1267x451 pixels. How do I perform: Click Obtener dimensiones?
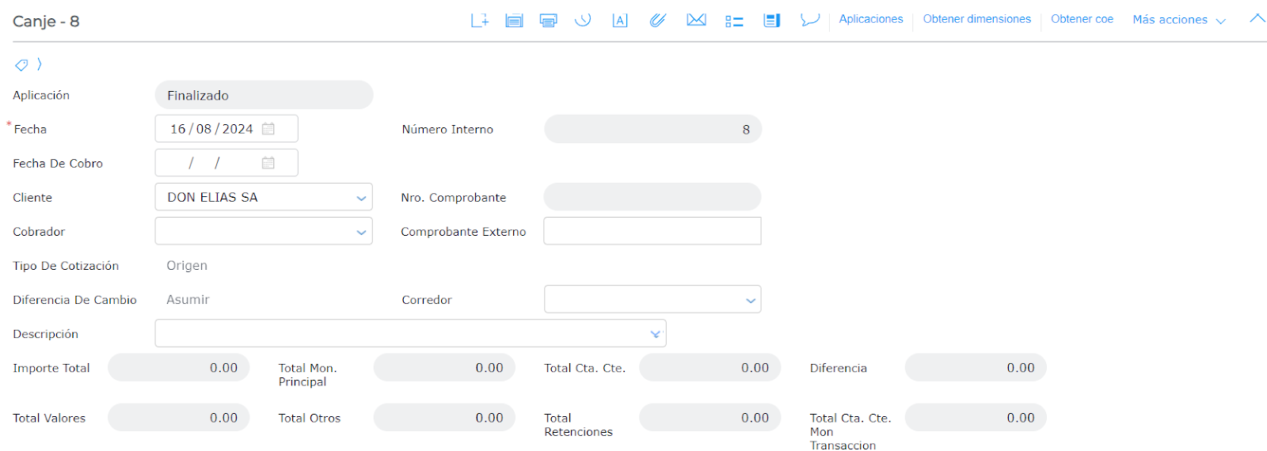point(976,19)
